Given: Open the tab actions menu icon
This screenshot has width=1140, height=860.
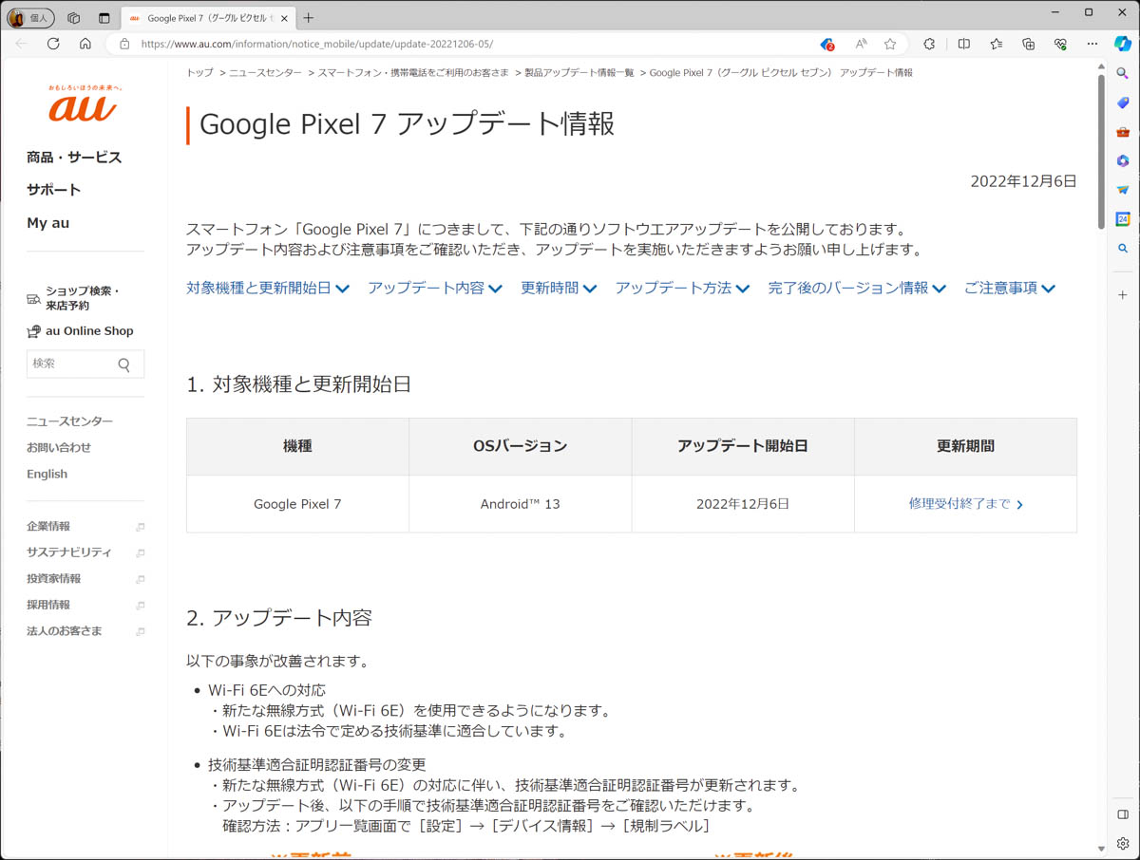Looking at the screenshot, I should 104,18.
